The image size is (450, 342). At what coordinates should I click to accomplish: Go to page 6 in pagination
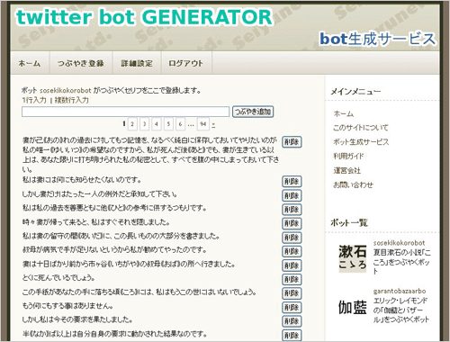[x=180, y=124]
